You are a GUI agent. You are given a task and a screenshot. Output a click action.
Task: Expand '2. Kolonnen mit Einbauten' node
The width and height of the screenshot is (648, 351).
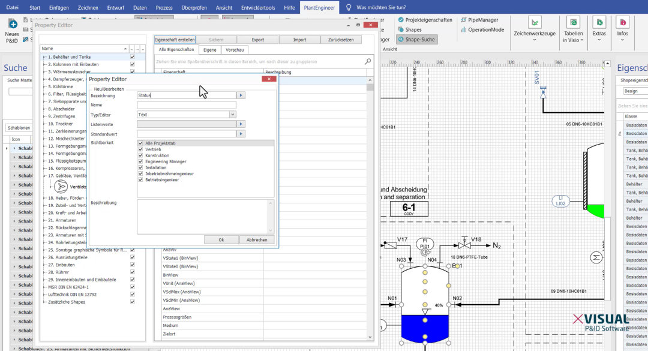[x=44, y=64]
